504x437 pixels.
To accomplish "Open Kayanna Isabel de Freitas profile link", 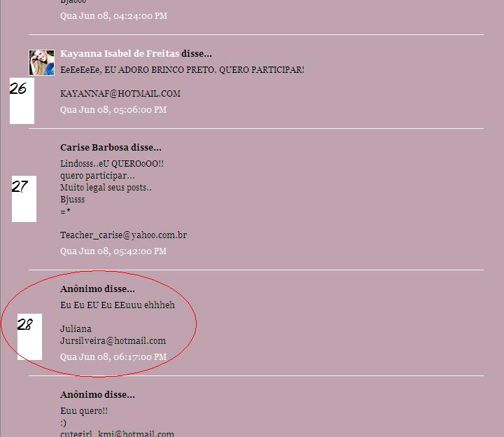I will (120, 53).
